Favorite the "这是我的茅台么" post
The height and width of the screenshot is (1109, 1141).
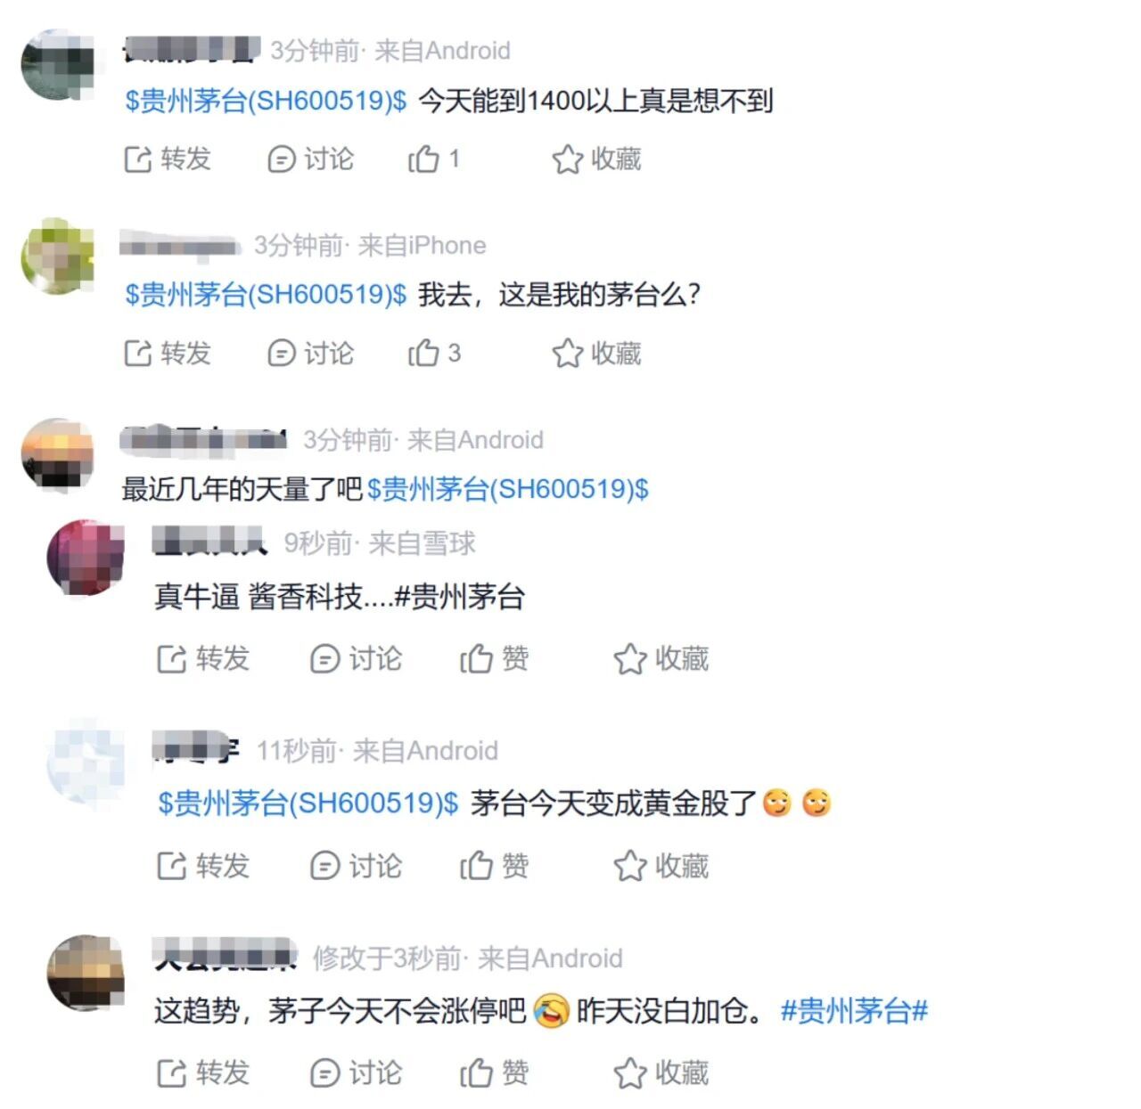pyautogui.click(x=596, y=354)
